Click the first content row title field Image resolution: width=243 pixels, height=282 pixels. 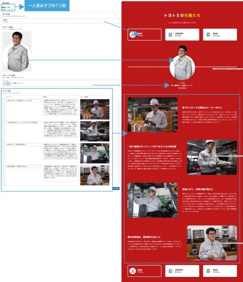(24, 101)
